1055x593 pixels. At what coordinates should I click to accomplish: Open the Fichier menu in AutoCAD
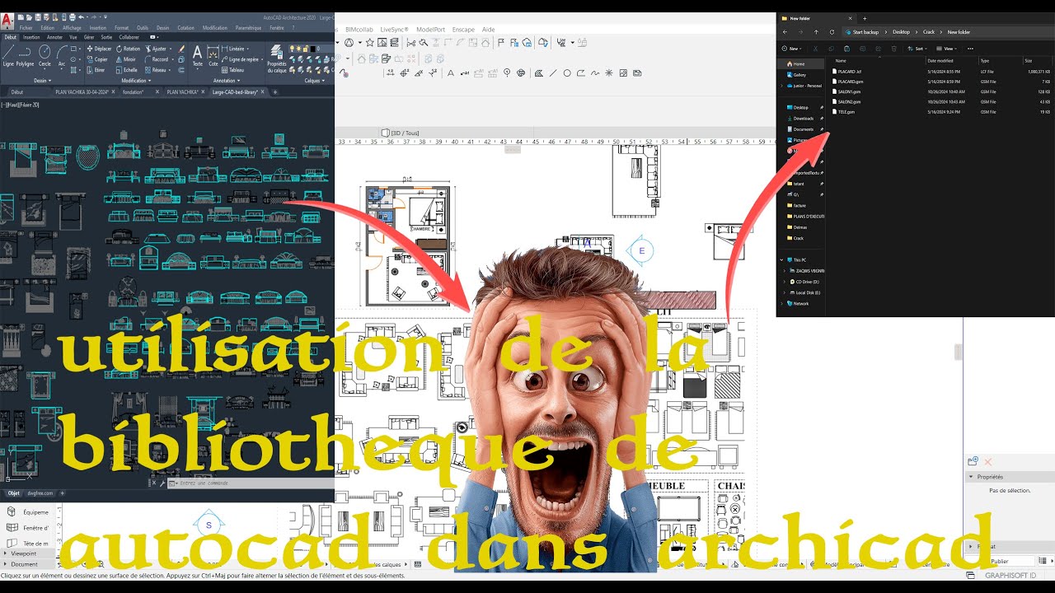(x=26, y=28)
